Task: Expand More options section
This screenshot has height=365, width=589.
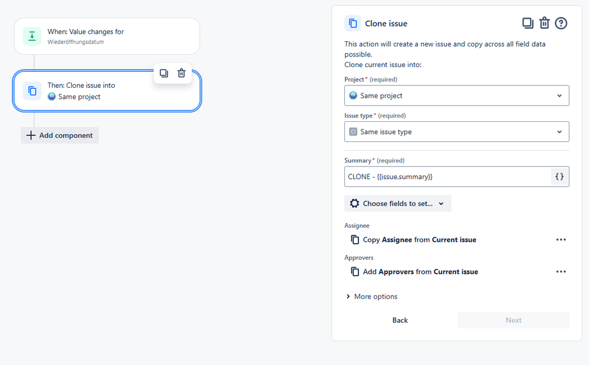Action: click(x=371, y=297)
